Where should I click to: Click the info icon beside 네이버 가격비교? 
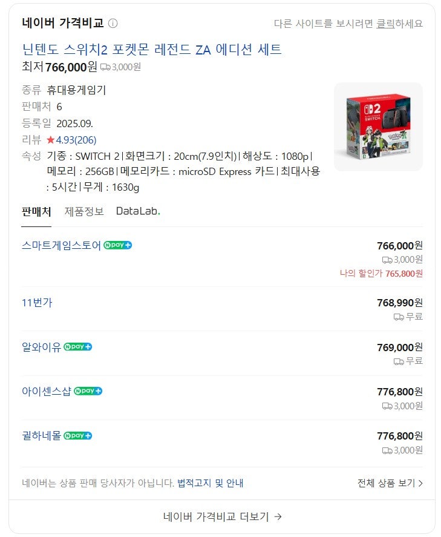[113, 23]
